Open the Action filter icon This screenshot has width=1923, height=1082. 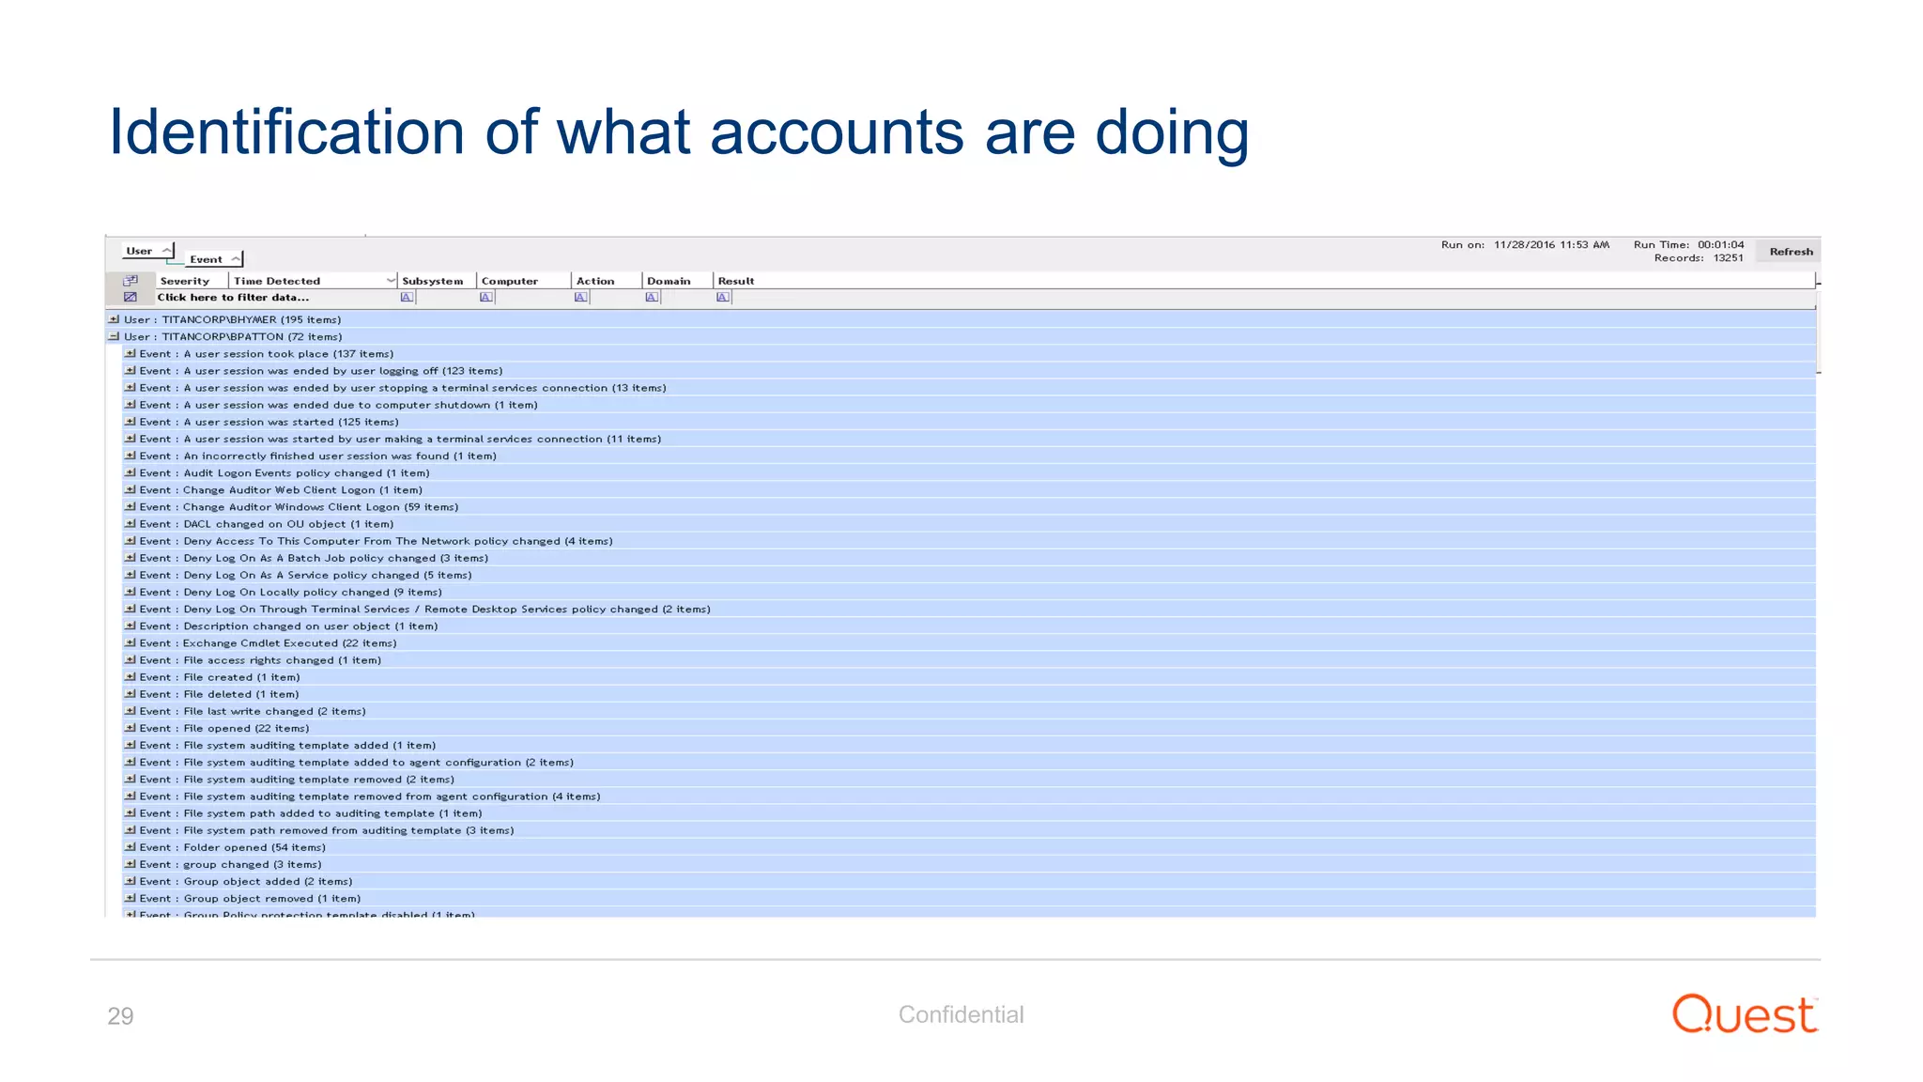[x=580, y=298]
